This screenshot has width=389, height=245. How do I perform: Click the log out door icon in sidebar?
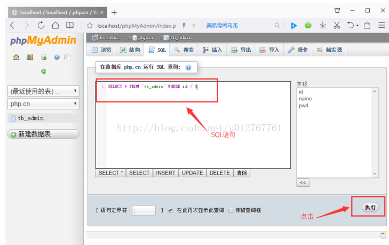pos(30,57)
